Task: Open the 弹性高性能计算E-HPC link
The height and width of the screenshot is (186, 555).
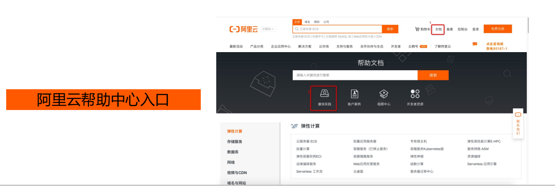Action: (484, 141)
